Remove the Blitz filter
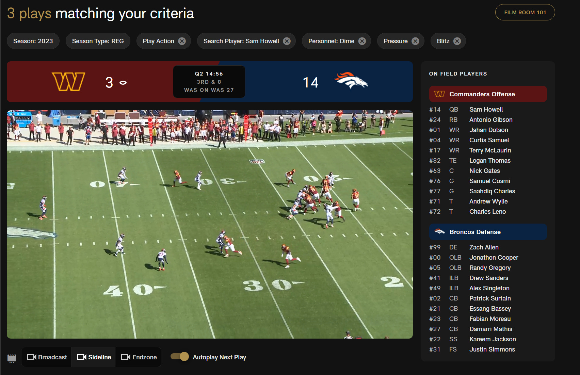This screenshot has height=375, width=580. click(457, 41)
